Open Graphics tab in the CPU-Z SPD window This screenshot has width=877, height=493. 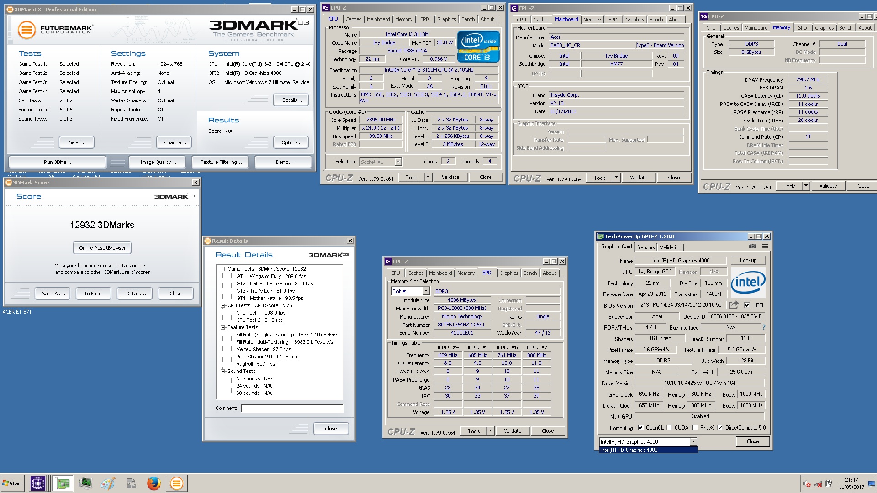(508, 273)
